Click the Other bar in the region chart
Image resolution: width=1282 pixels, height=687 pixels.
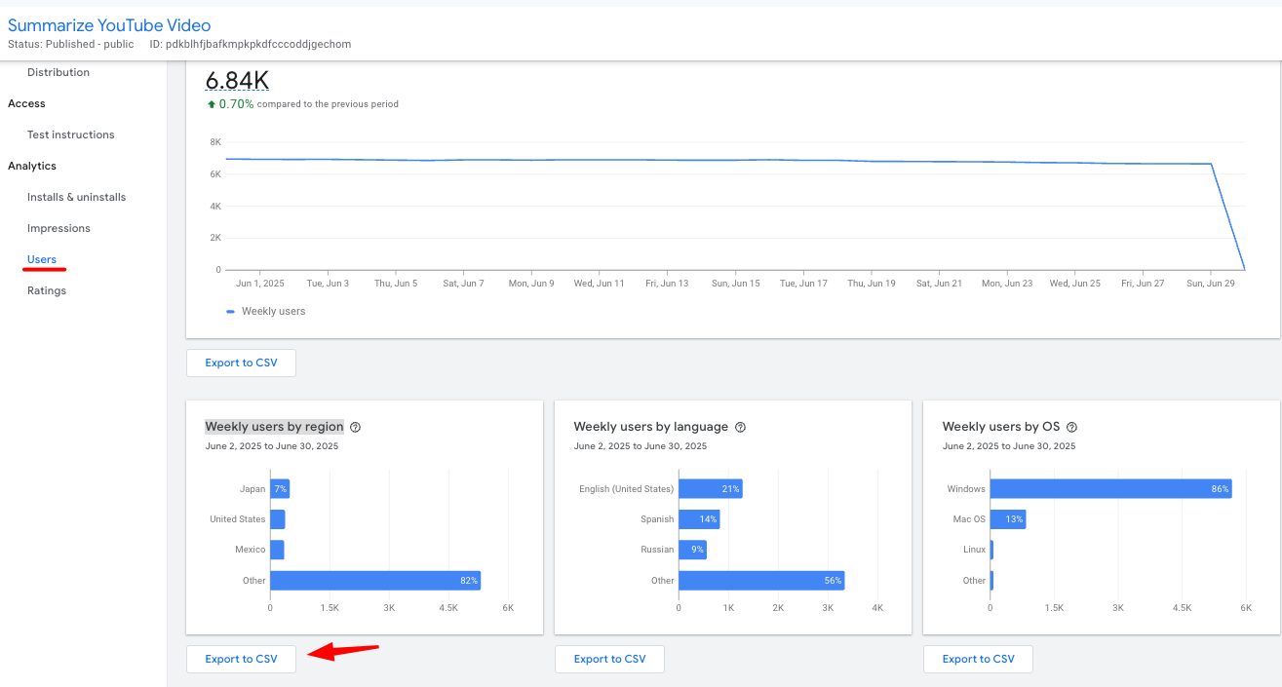pyautogui.click(x=374, y=580)
